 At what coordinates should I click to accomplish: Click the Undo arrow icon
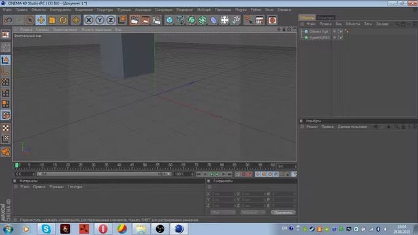8,20
